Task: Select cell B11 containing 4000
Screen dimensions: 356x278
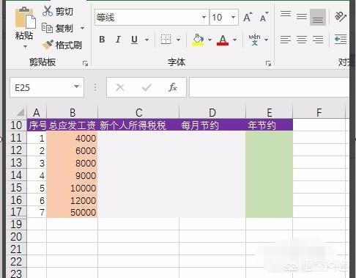Action: pos(72,138)
